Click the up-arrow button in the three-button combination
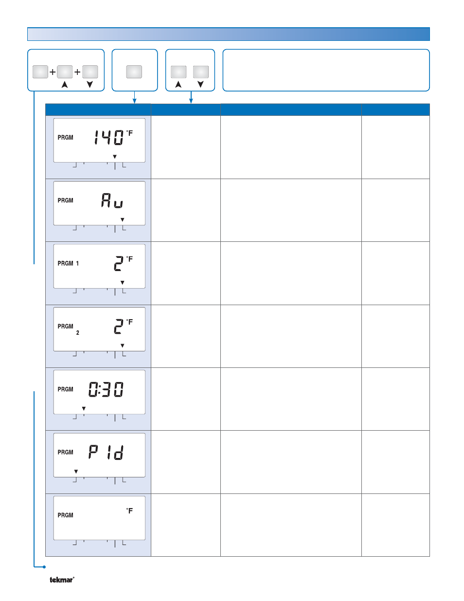Viewport: 464px width, 601px height. (x=65, y=72)
